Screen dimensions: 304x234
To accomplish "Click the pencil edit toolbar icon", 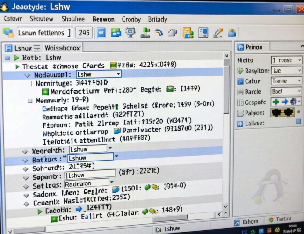I will [218, 33].
